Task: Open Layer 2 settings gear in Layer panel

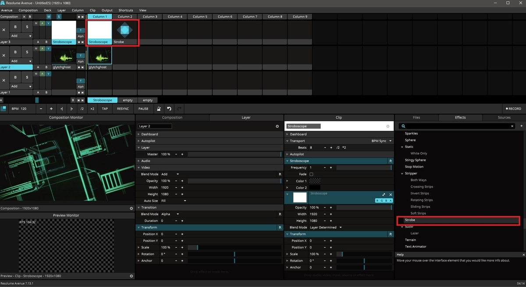Action: click(x=277, y=126)
